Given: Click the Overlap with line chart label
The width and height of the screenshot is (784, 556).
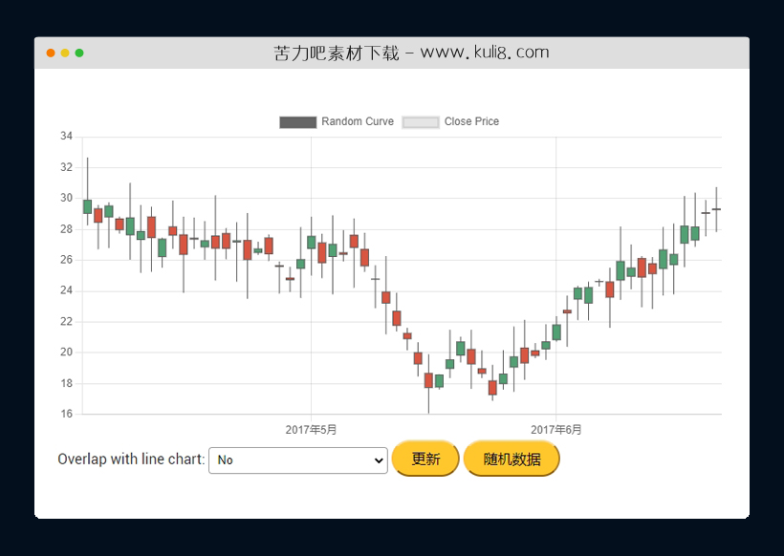Looking at the screenshot, I should pos(131,460).
